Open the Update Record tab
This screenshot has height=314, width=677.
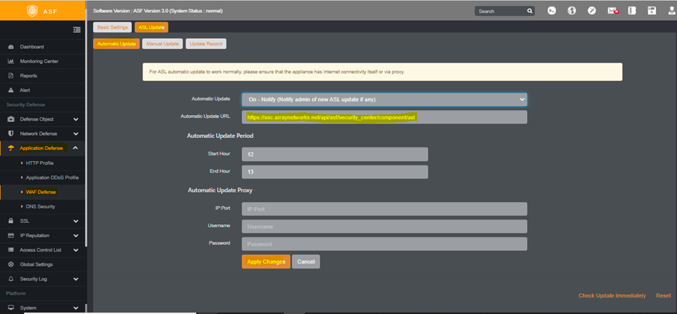point(206,44)
